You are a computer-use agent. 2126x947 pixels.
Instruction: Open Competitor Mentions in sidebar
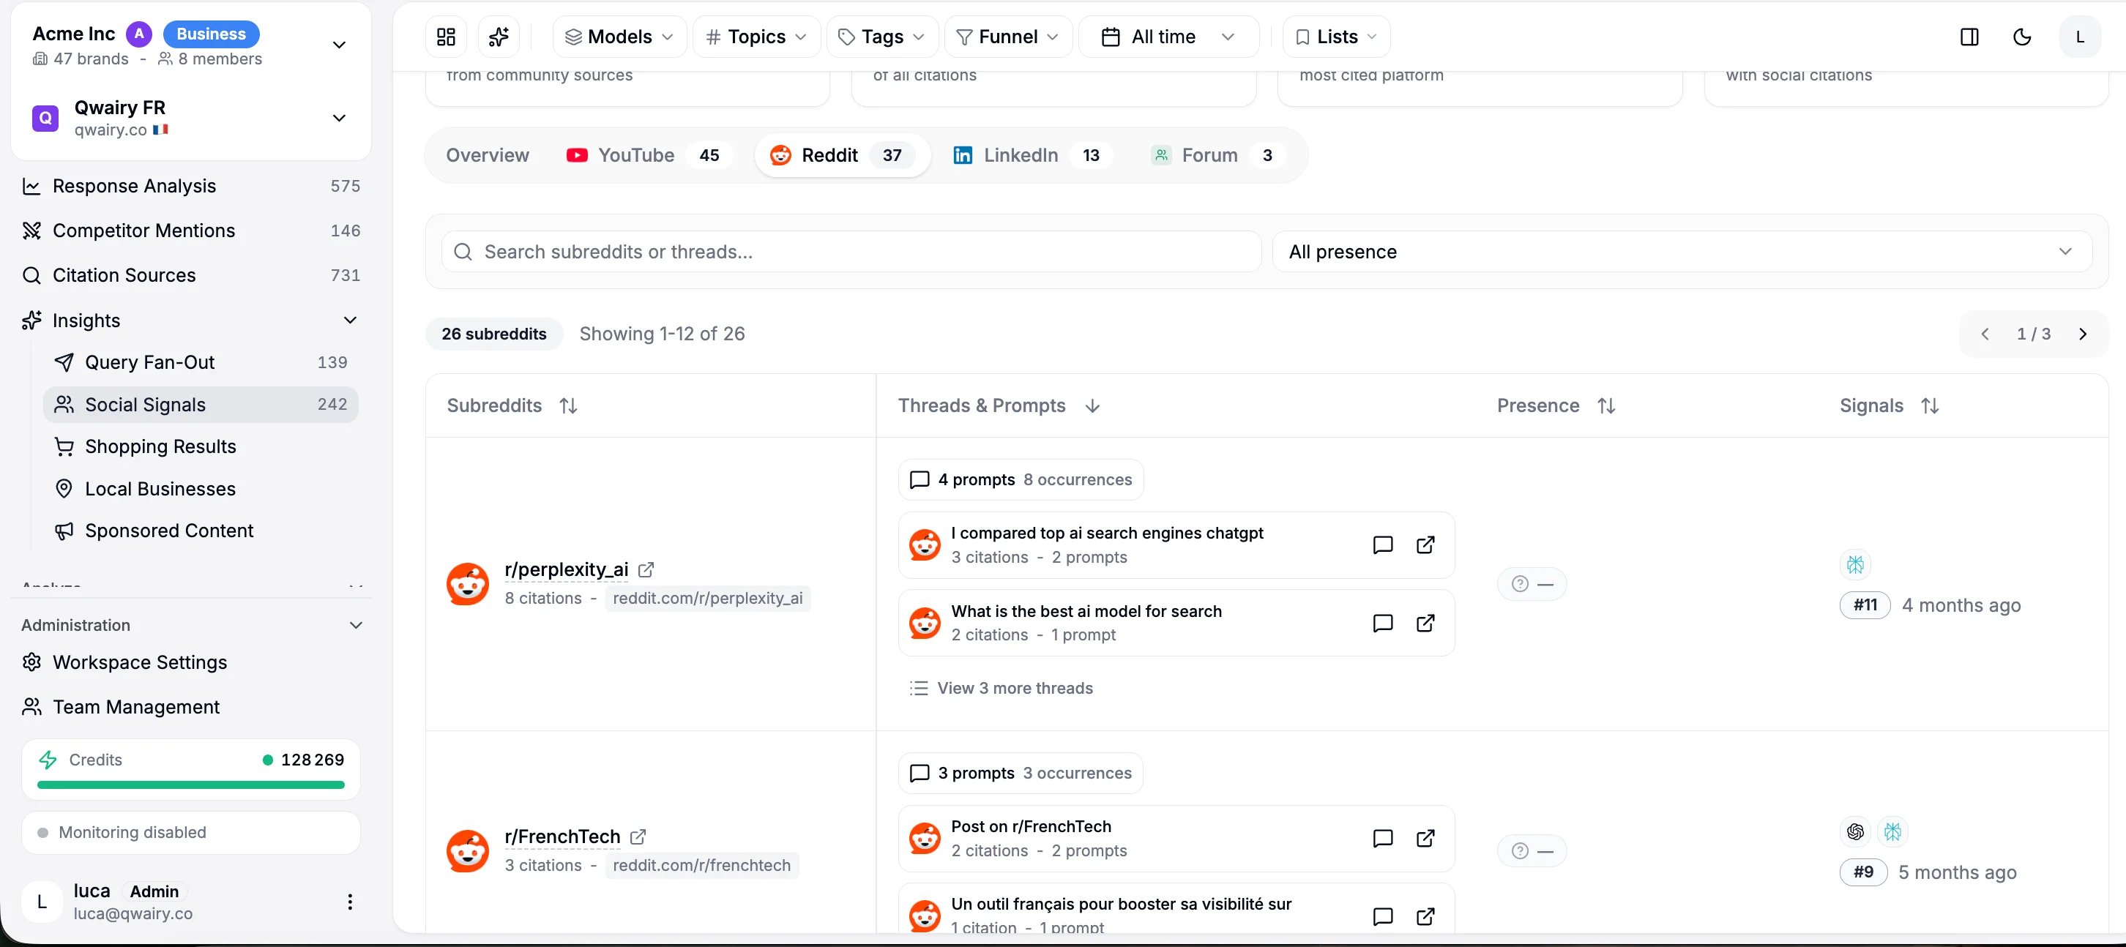point(192,231)
